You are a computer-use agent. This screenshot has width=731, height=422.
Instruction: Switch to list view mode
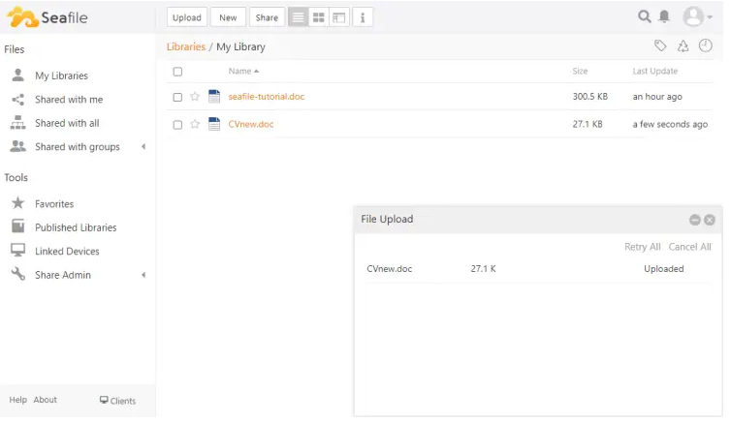pos(298,17)
